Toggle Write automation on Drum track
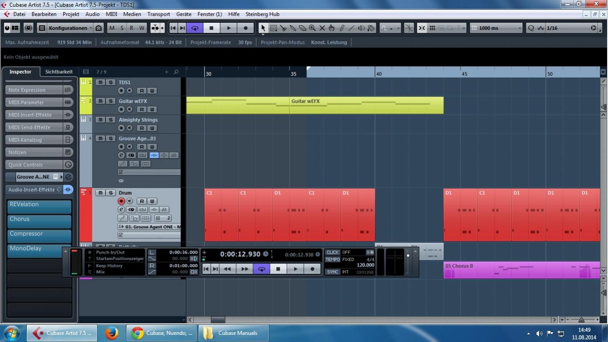Viewport: 608px width, 342px height. click(152, 201)
